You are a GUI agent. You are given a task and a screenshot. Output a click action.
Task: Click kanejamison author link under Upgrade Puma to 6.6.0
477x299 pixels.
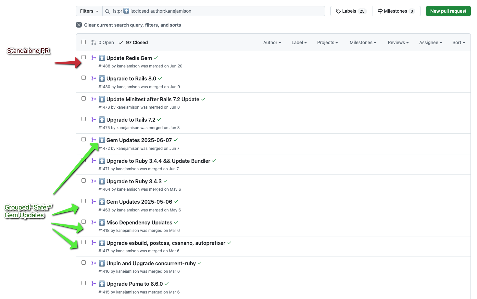[128, 292]
